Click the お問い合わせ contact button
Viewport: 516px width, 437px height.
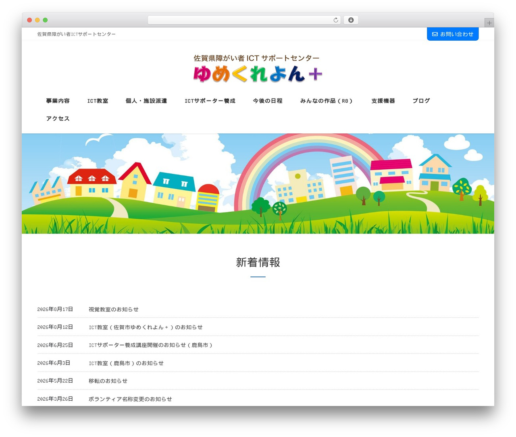click(x=453, y=34)
